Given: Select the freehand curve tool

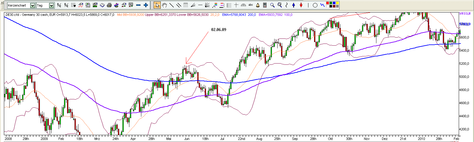Looking at the screenshot, I should 287,5.
